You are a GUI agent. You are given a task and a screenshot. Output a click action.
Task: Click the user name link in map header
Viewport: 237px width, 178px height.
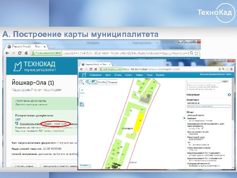click(x=213, y=74)
